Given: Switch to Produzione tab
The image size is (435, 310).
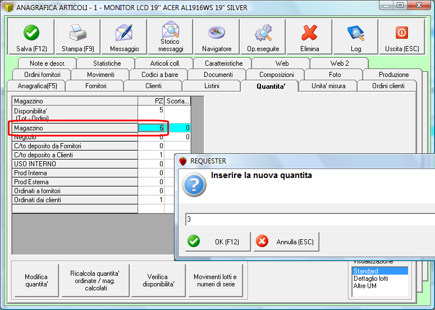Looking at the screenshot, I should 393,75.
